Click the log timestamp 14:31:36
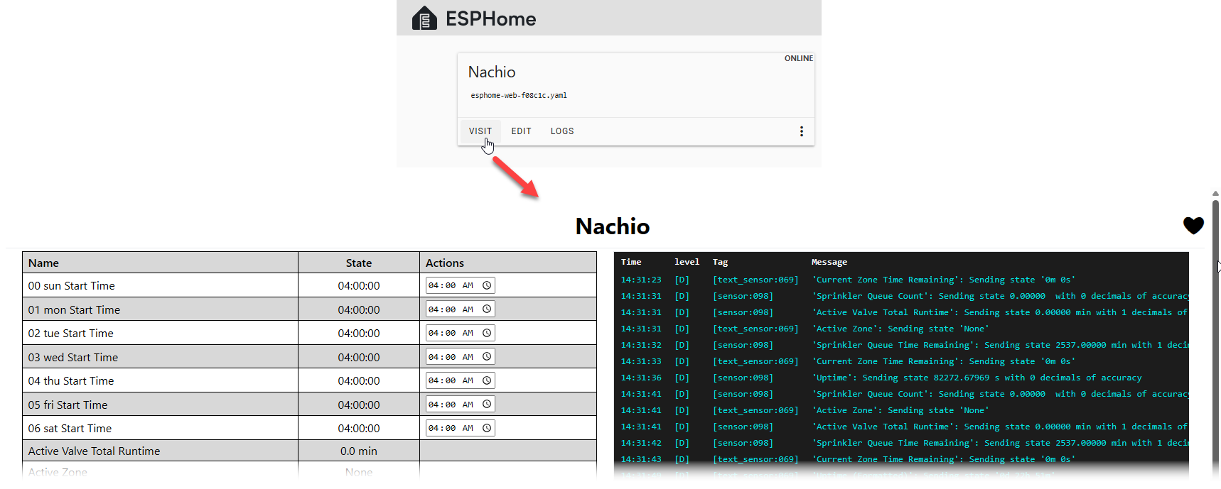The height and width of the screenshot is (489, 1221). pos(641,378)
